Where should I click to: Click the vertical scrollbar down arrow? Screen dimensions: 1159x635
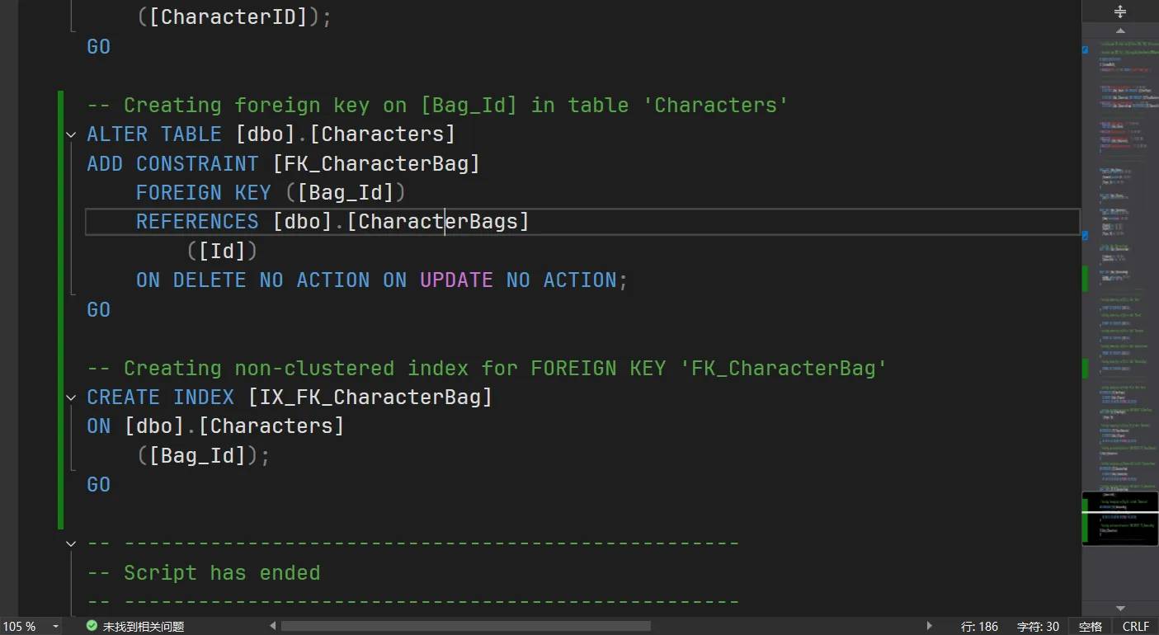1119,609
